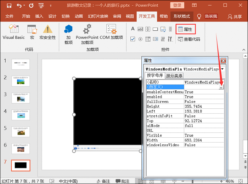
Task: Insert a label control (A icon)
Action: 133,29
